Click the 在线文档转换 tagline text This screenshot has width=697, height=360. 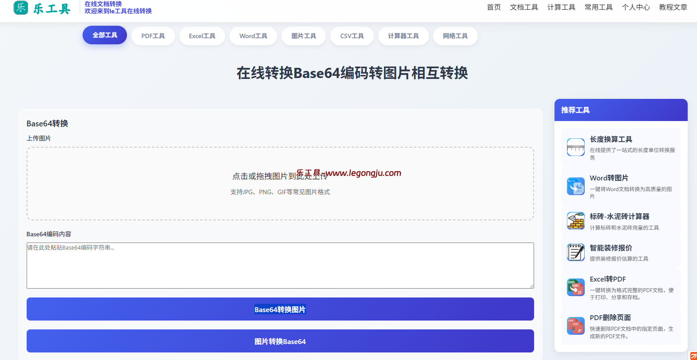click(x=103, y=4)
